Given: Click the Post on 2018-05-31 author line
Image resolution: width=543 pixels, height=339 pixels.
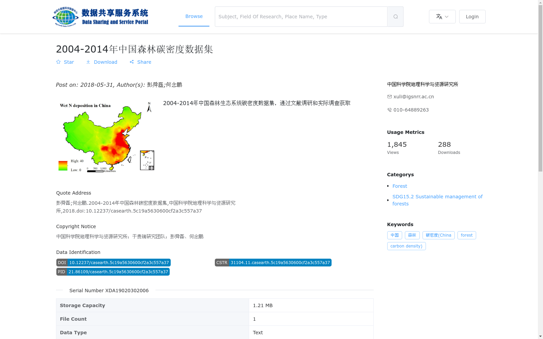Looking at the screenshot, I should point(119,85).
